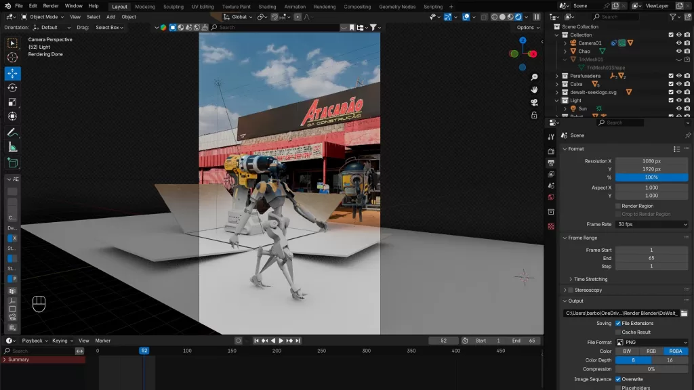Click the pan view hand icon
694x390 pixels.
click(534, 90)
